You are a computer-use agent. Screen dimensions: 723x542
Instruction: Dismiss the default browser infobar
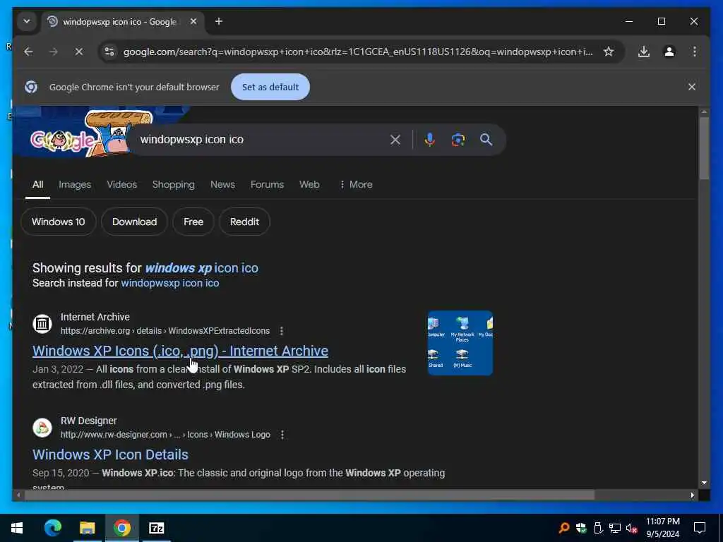point(692,87)
